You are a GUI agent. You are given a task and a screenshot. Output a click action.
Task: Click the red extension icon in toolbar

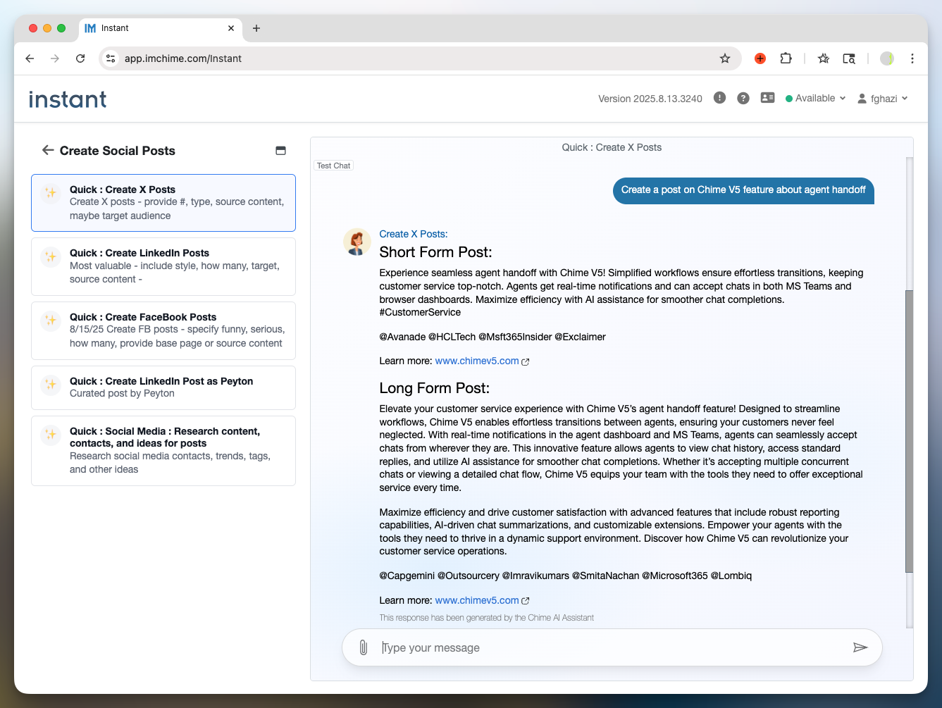[x=760, y=58]
